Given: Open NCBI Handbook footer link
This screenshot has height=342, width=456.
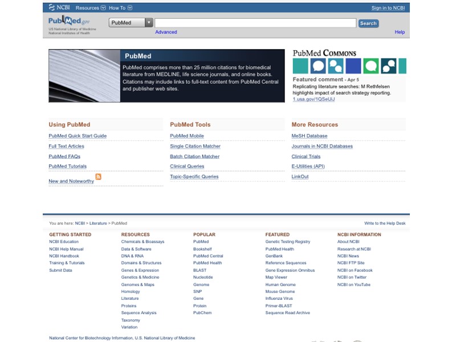Looking at the screenshot, I should (64, 256).
